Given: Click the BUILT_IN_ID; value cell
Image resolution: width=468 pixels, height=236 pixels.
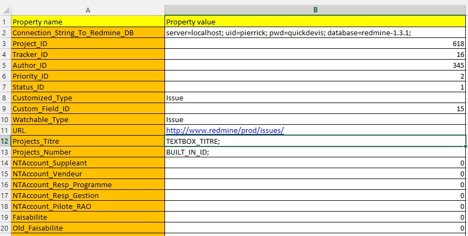Looking at the screenshot, I should point(315,152).
